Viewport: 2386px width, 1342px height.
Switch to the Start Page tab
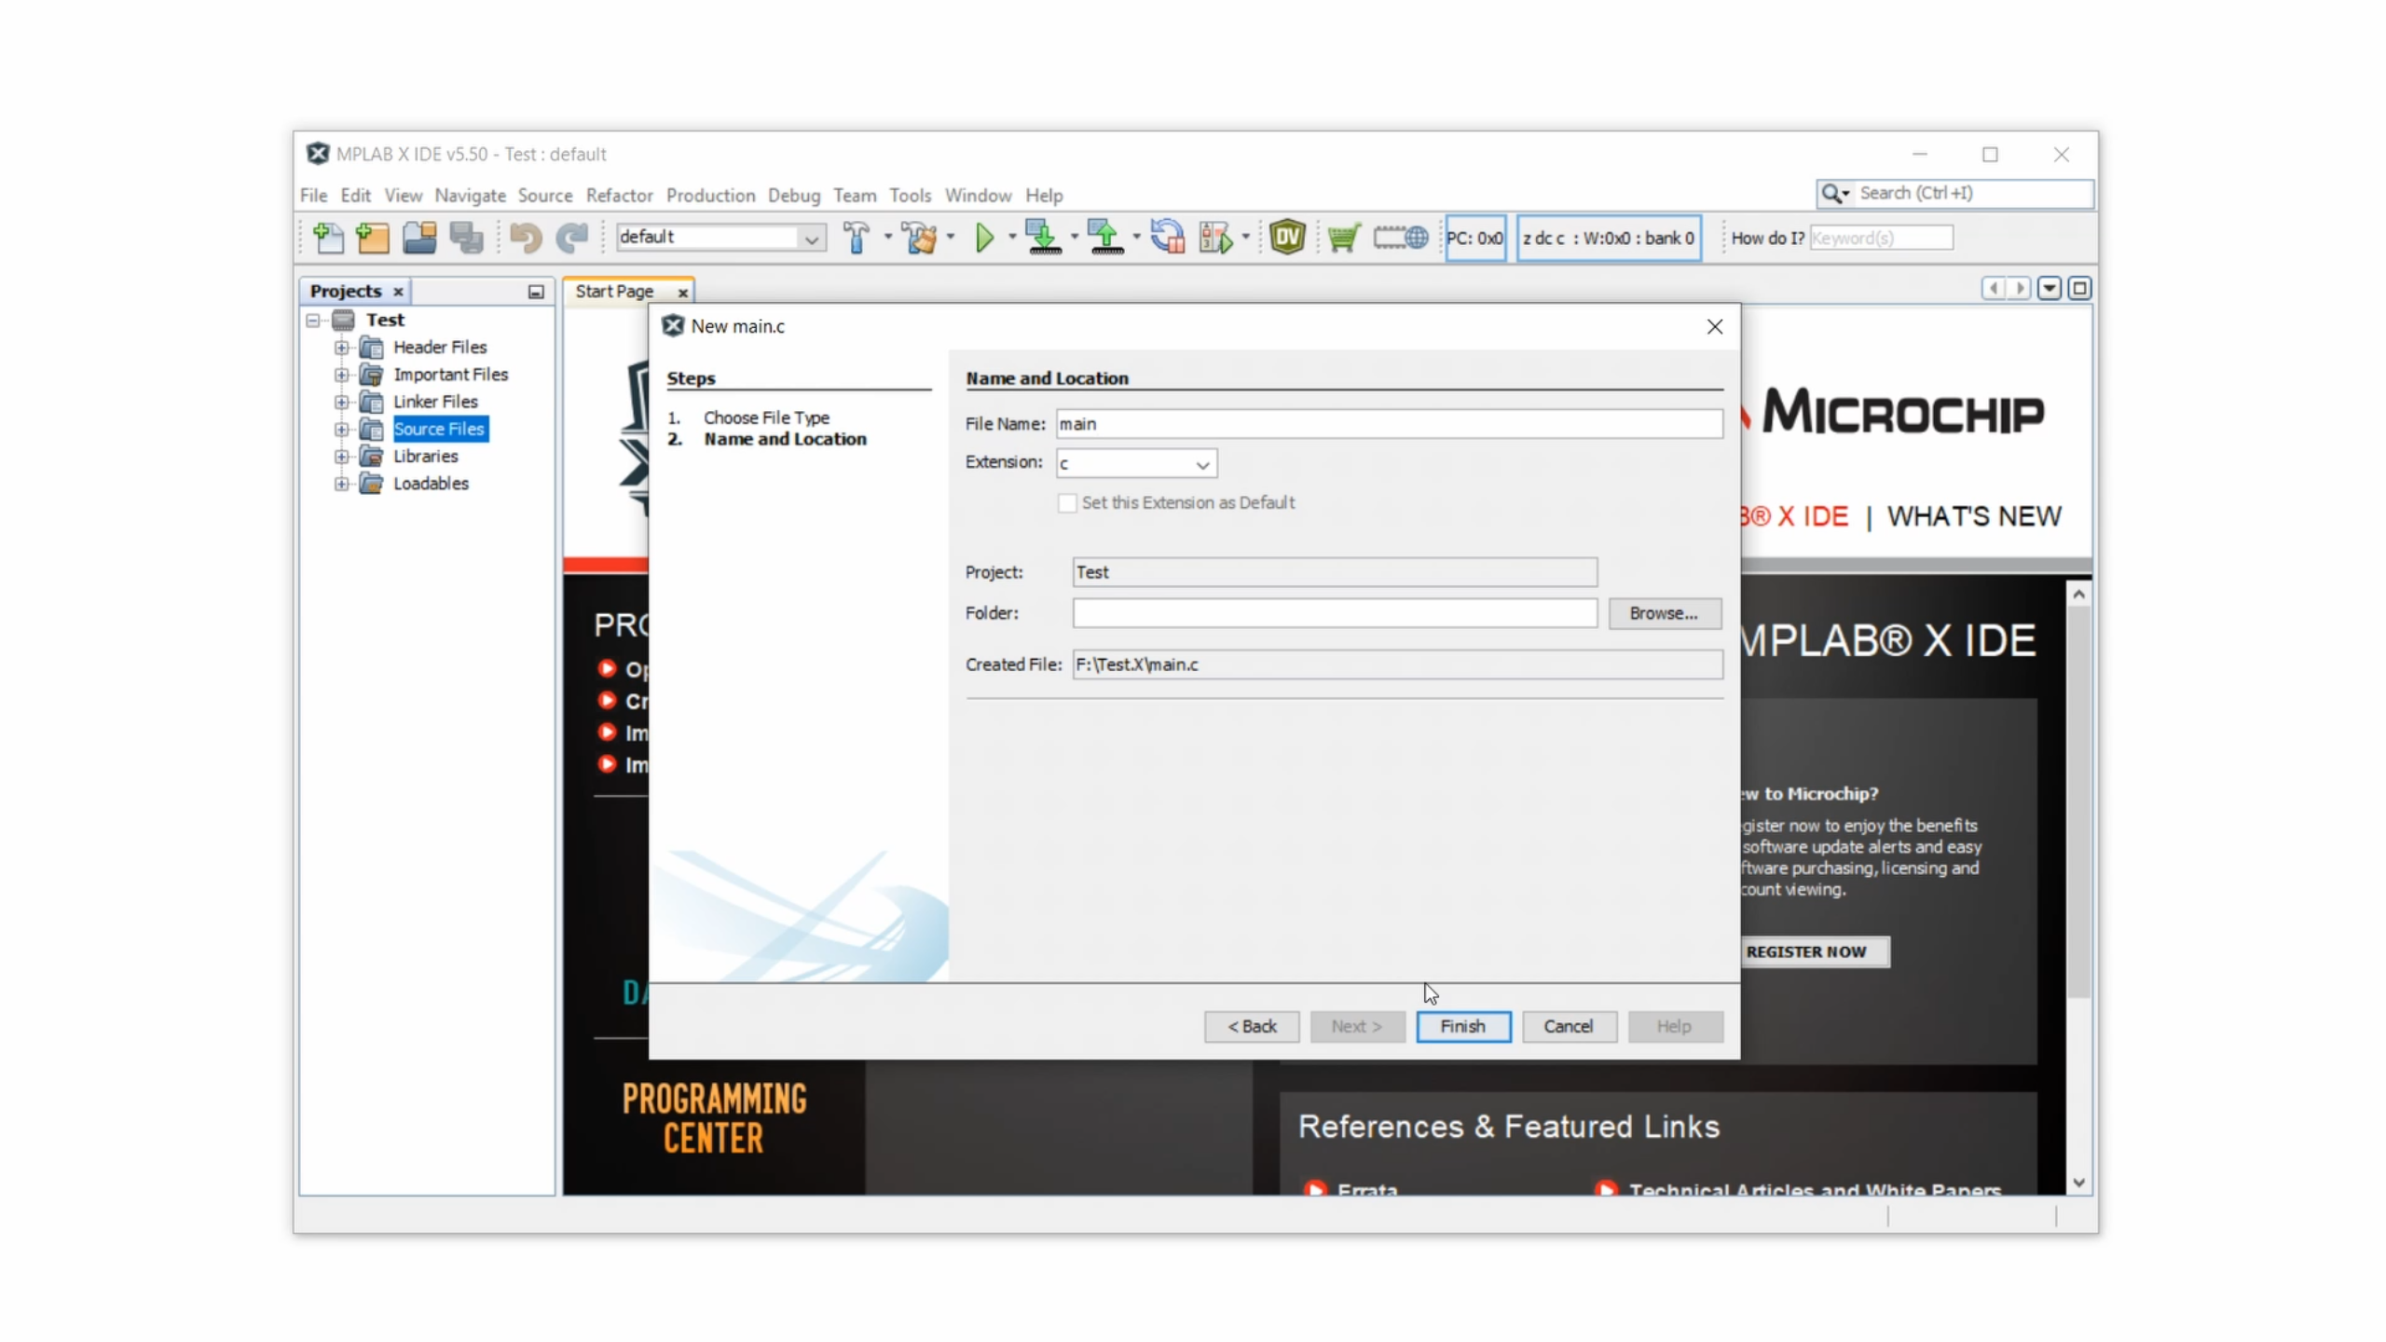coord(614,292)
